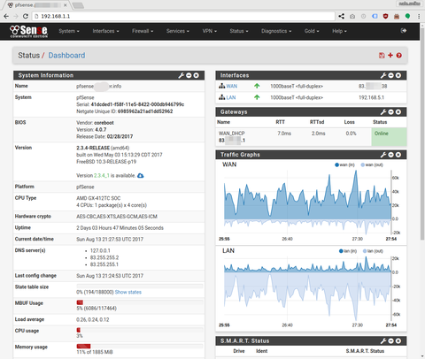Collapse the Interfaces widget with minus icon
The height and width of the screenshot is (359, 425).
(390, 75)
